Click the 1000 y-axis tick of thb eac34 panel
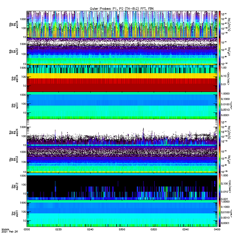Screen dimensions: 232x247 [x=23, y=19]
